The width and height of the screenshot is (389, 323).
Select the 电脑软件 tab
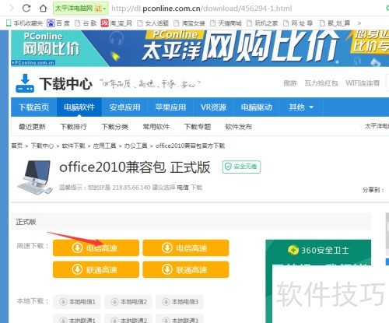point(79,107)
